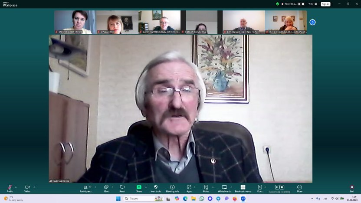This screenshot has height=203, width=361.
Task: Start sharing screen with Share button
Action: (x=139, y=187)
